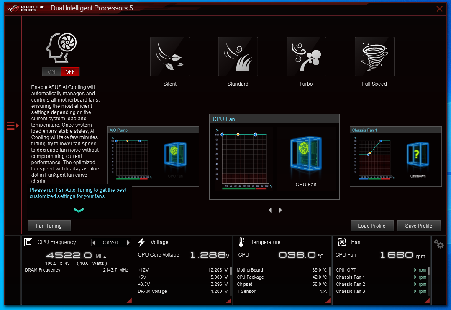451x310 pixels.
Task: Select the Chassis Fan 1 rpm row
Action: [x=381, y=277]
